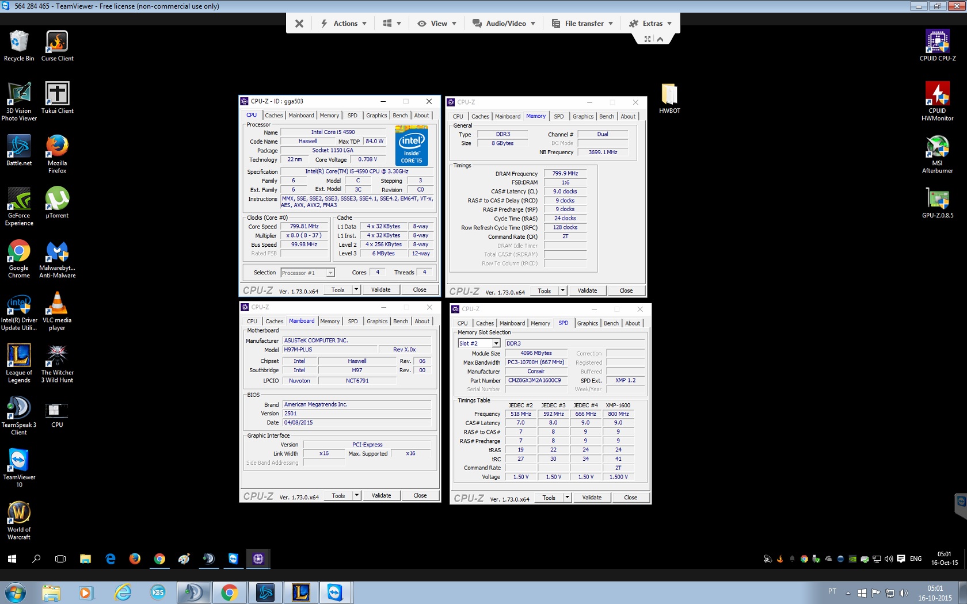Open Intel Driver Update Utility icon
The height and width of the screenshot is (604, 967).
pos(19,311)
